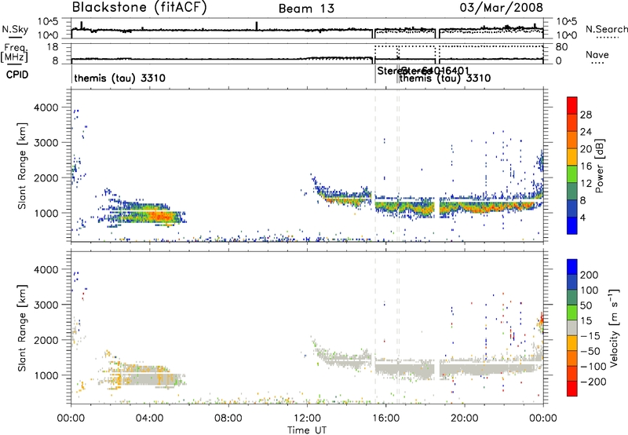Click the red segment of the Power color bar
628x435 pixels.
572,106
